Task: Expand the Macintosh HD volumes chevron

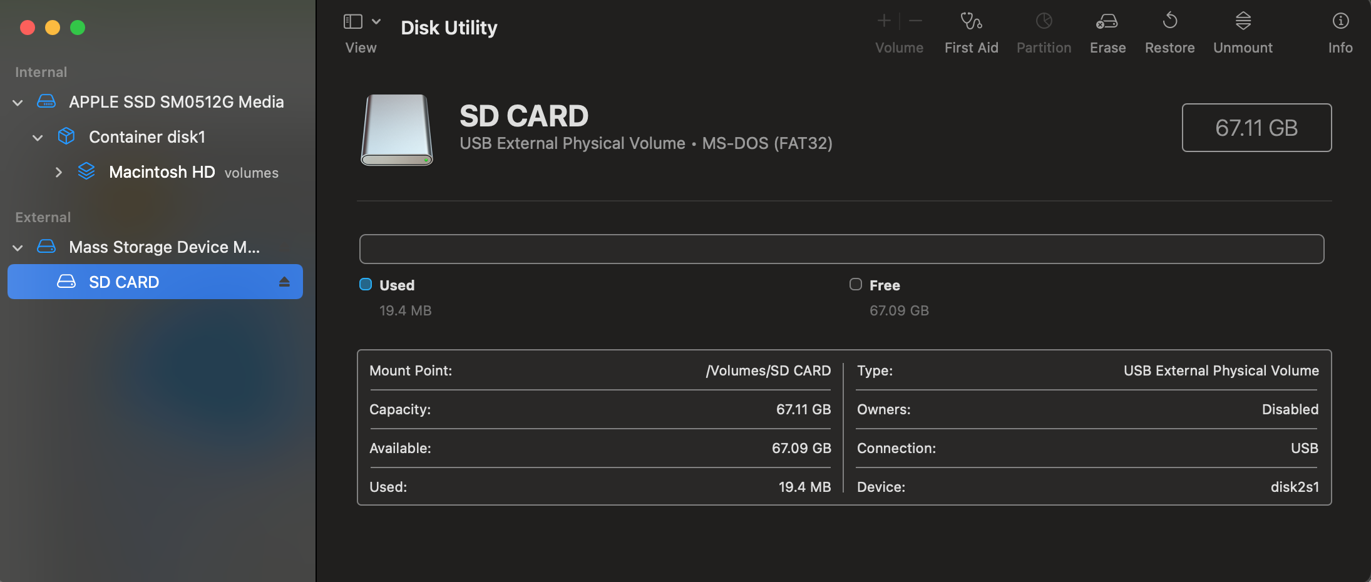Action: click(x=58, y=172)
